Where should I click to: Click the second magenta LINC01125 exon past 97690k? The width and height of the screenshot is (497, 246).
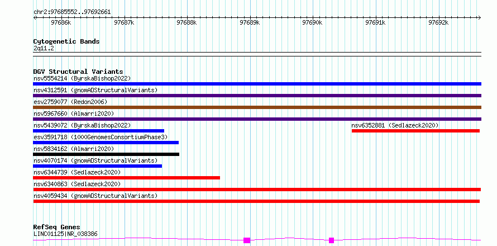point(332,240)
